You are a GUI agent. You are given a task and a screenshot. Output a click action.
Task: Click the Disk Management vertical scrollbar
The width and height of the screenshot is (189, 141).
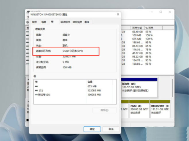173,88
